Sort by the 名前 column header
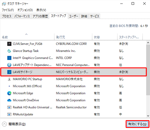Viewport: 150px width, 130px height. [x=27, y=37]
